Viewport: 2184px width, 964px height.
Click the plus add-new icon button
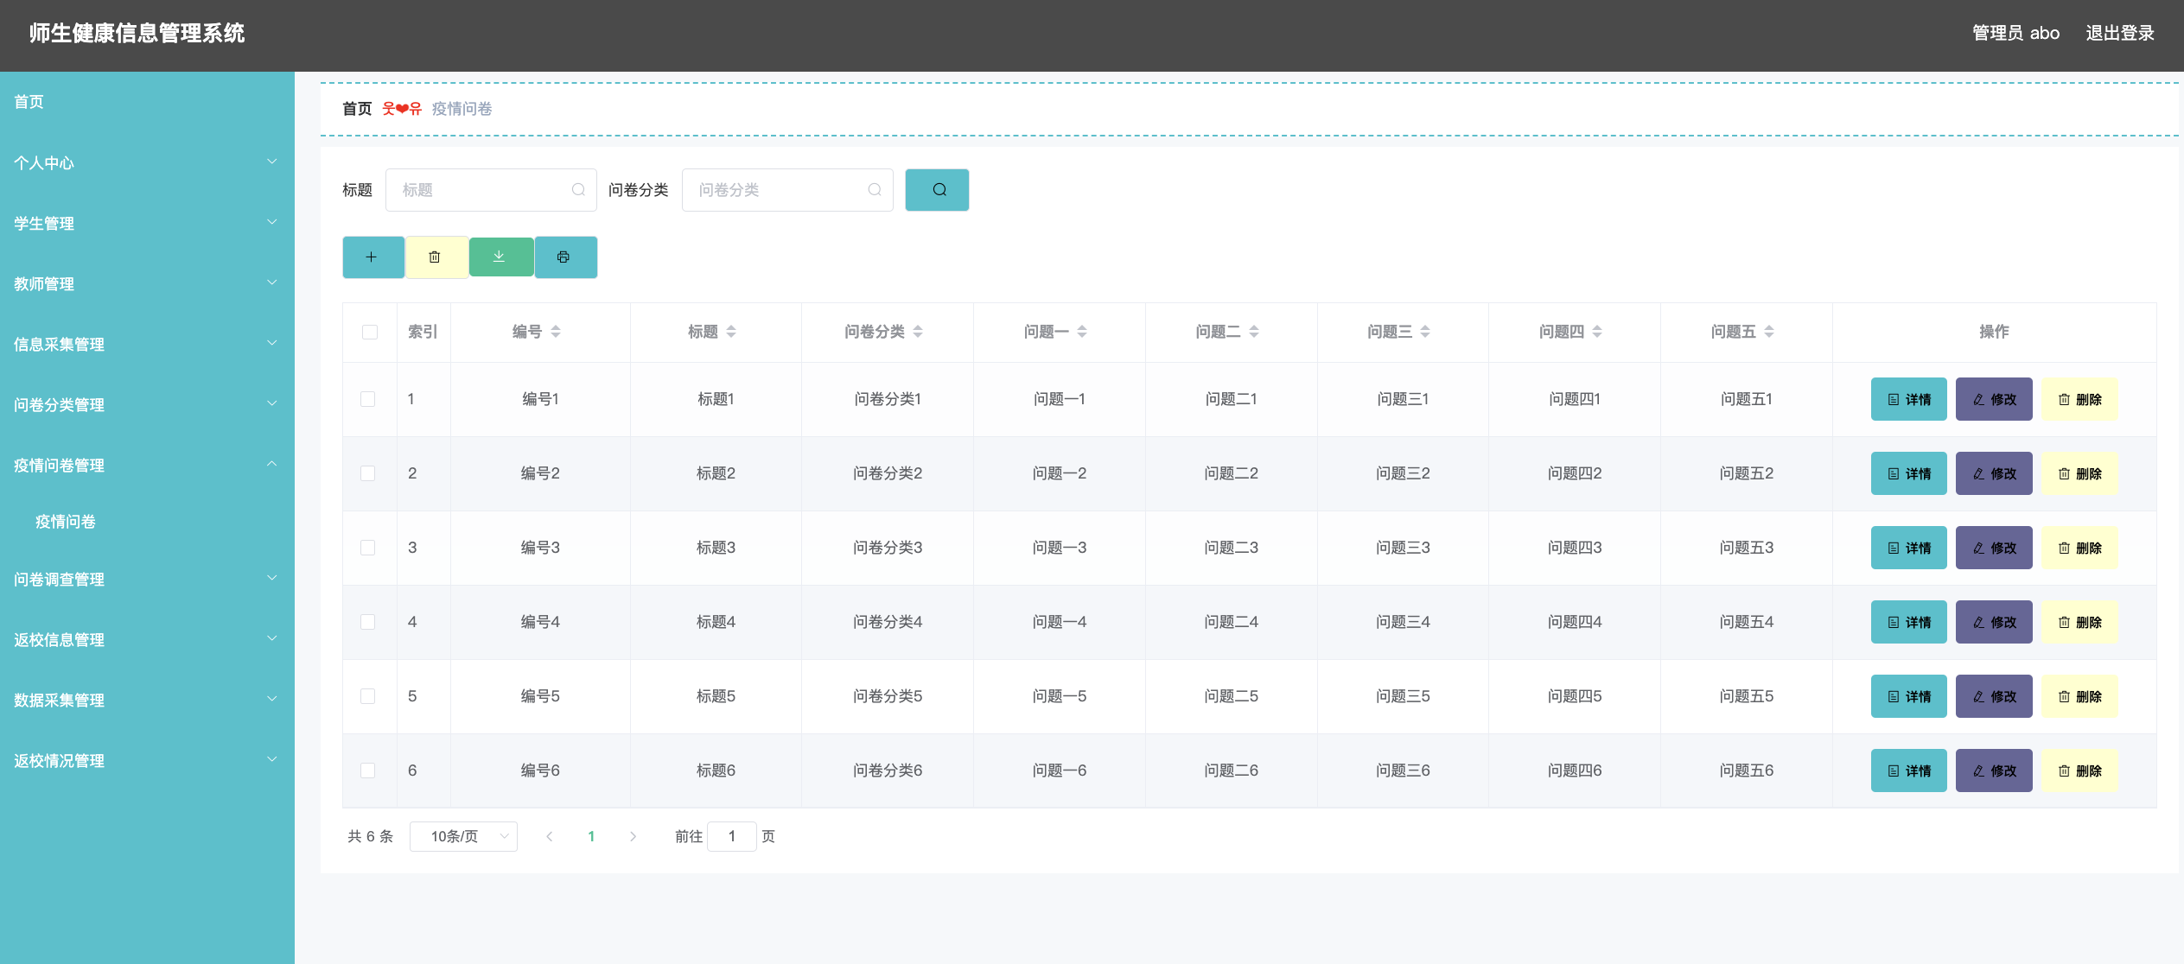pyautogui.click(x=372, y=257)
